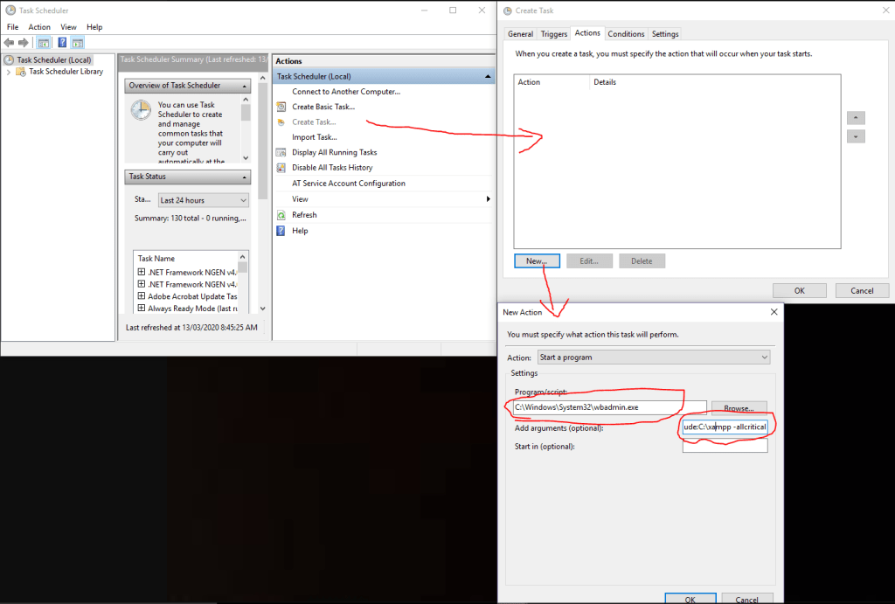This screenshot has height=604, width=895.
Task: Switch to the Triggers tab
Action: point(554,34)
